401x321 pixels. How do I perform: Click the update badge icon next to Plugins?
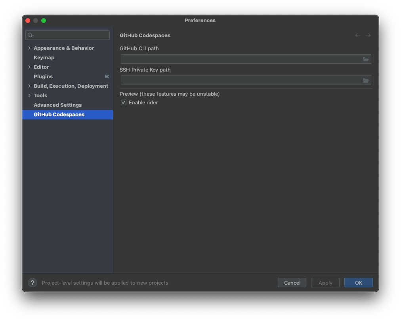[x=107, y=76]
